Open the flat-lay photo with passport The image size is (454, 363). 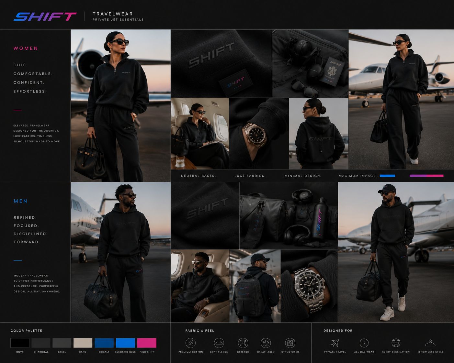point(310,63)
